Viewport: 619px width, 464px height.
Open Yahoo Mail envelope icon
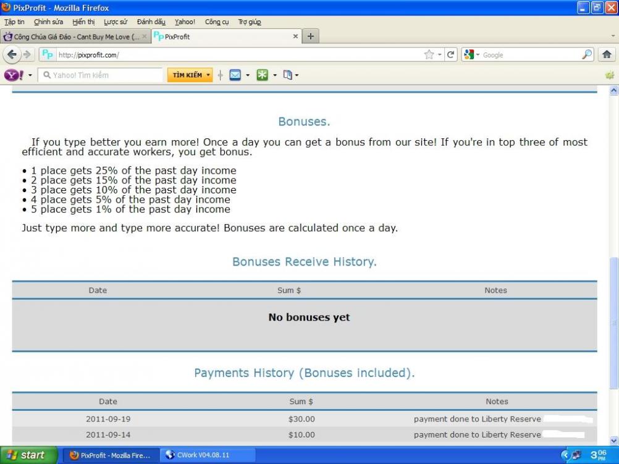tap(235, 75)
